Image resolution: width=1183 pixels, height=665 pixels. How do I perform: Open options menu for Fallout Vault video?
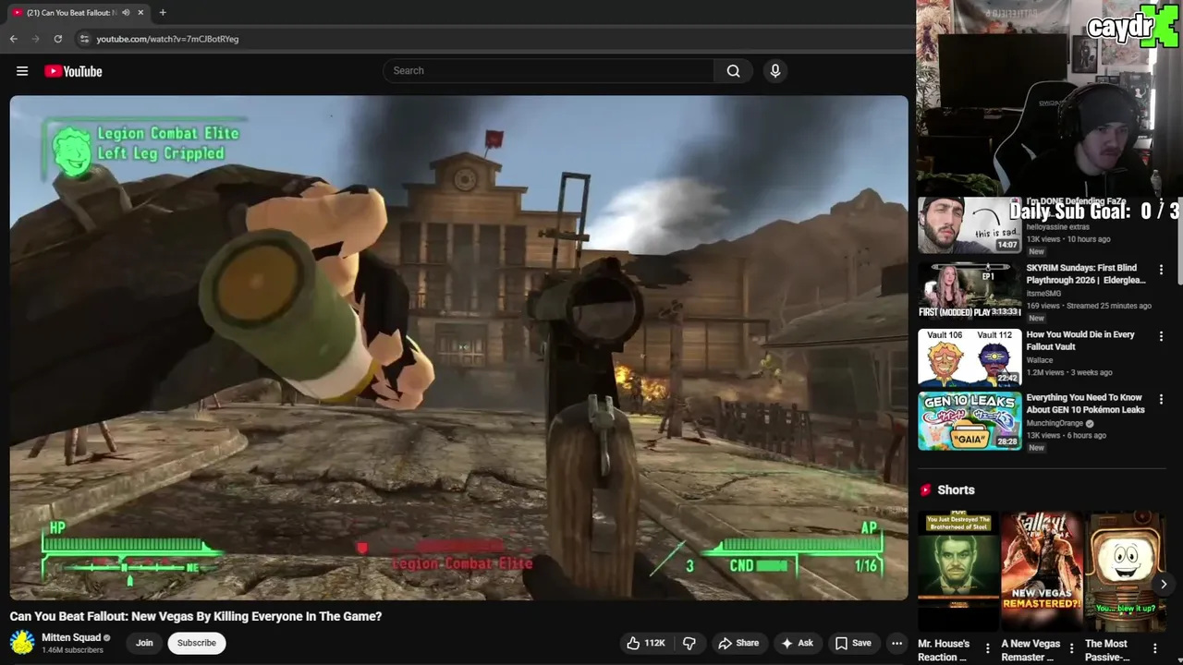[1162, 336]
